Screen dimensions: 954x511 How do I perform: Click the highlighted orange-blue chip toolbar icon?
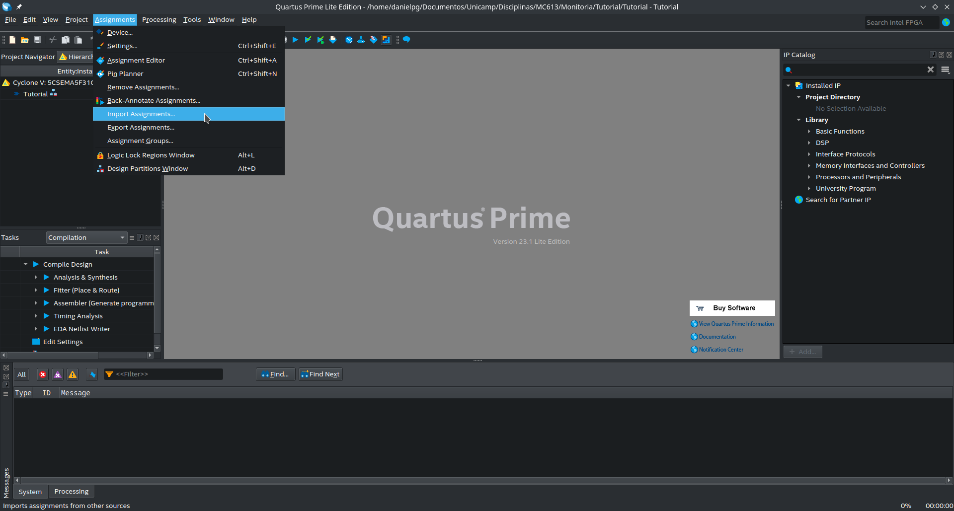click(386, 40)
